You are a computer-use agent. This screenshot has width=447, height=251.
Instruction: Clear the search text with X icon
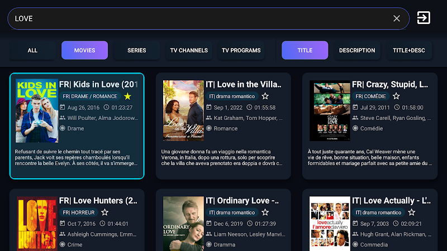click(397, 18)
